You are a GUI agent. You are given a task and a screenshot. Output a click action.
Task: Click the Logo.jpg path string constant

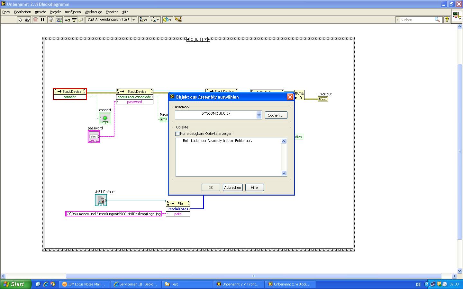click(x=113, y=214)
